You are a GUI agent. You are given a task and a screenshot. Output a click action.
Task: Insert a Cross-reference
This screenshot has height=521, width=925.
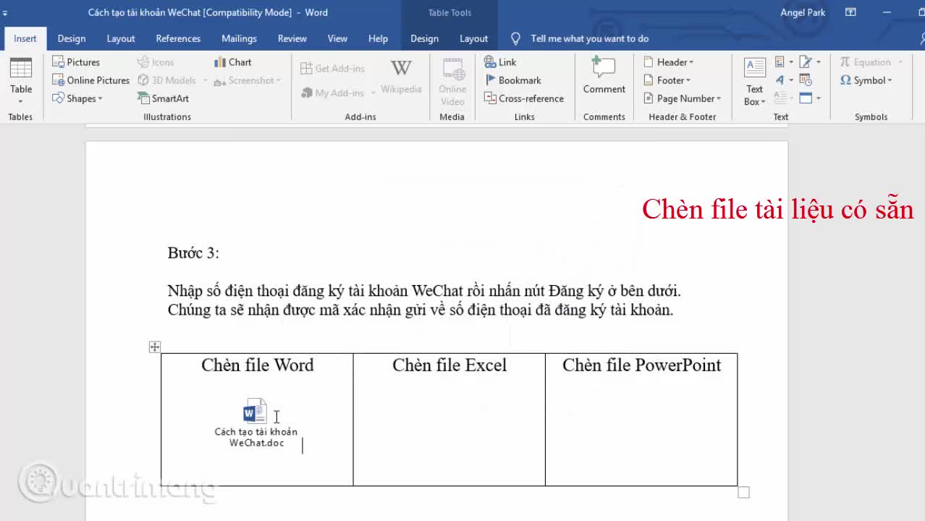click(524, 98)
